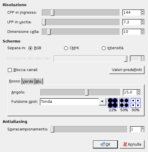Switch to the Blu tab
Image resolution: width=148 pixels, height=152 pixels.
39,81
